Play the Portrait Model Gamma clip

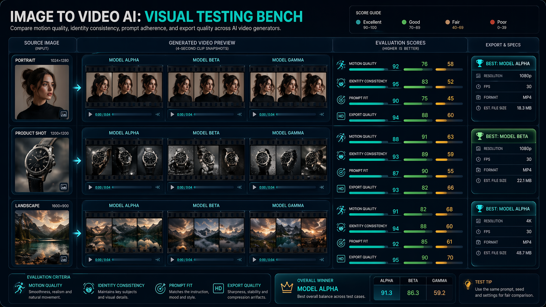coord(254,115)
